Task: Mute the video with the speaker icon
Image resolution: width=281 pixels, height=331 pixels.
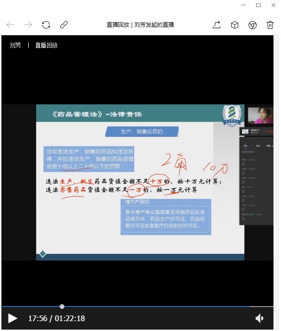Action: [259, 318]
